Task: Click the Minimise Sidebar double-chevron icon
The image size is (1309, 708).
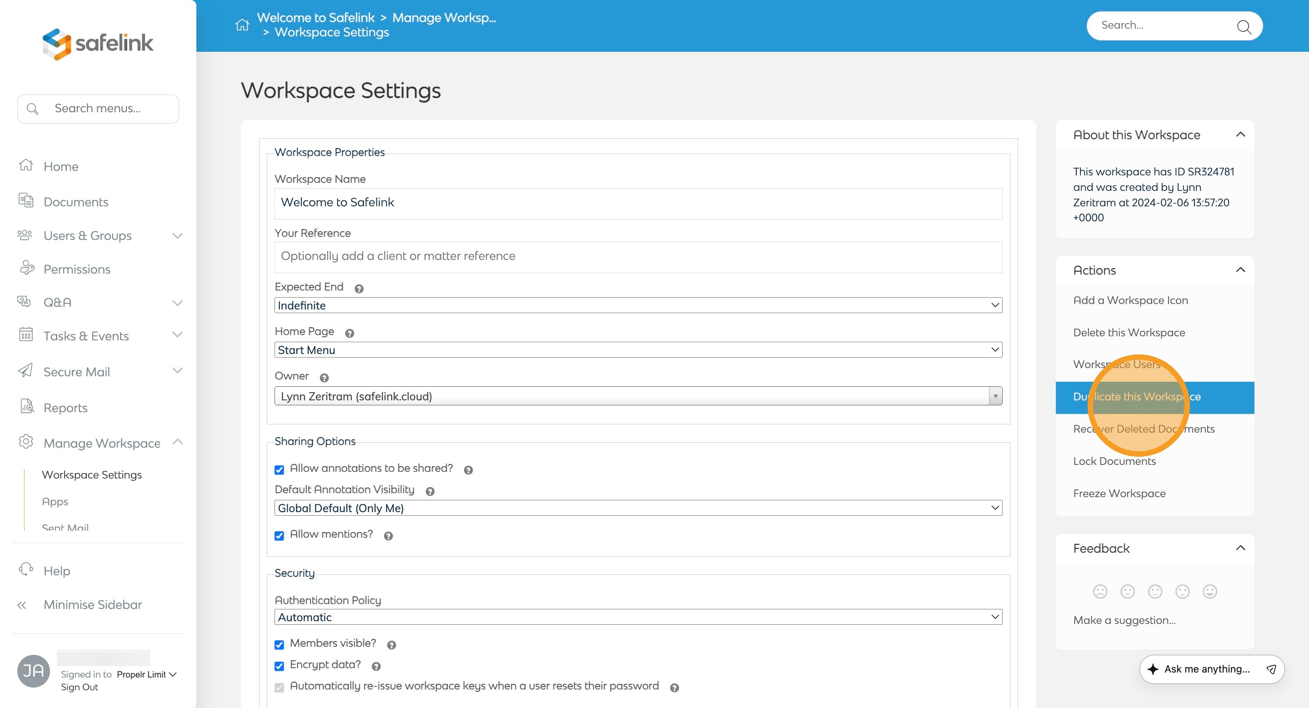Action: 21,605
